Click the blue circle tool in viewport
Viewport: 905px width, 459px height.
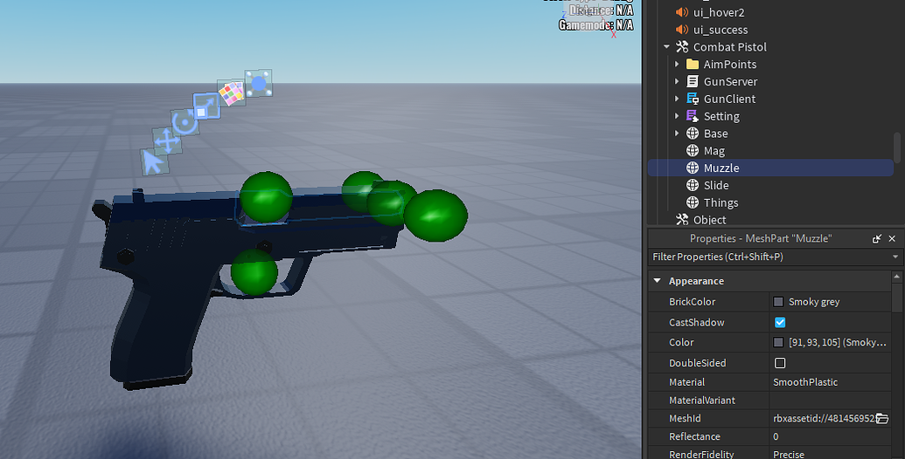258,84
